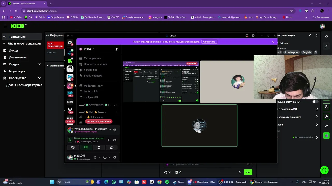Click Отключить streamer mode button
This screenshot has height=186, width=332.
click(209, 42)
